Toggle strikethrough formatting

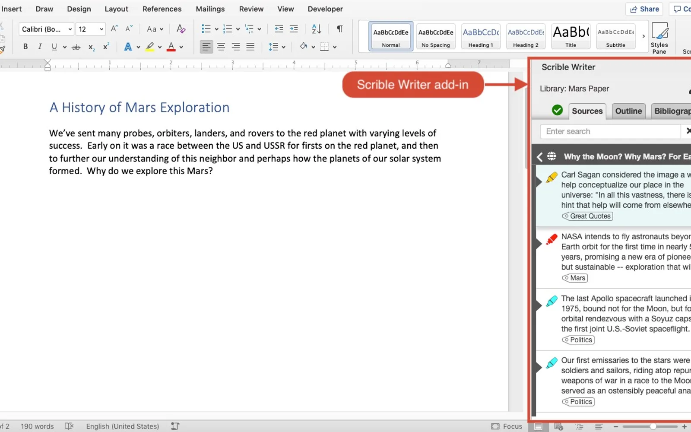[x=76, y=47]
